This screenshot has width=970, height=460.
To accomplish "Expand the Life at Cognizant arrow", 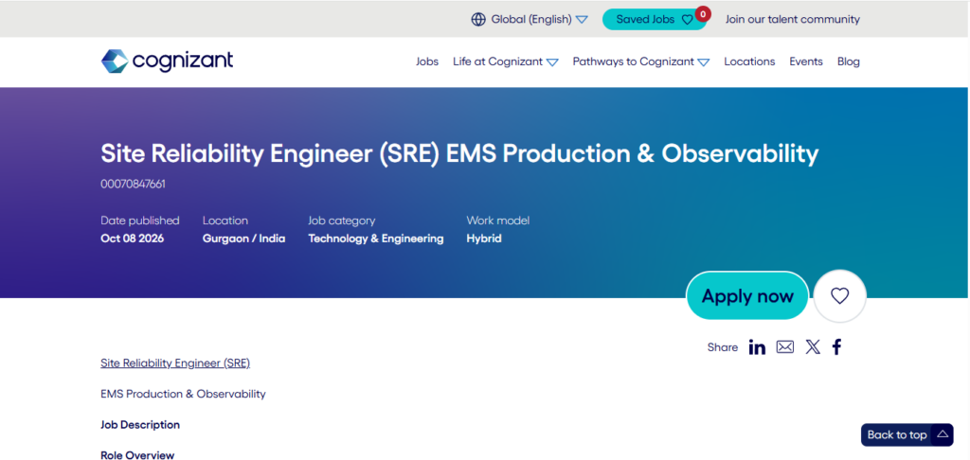I will coord(552,62).
